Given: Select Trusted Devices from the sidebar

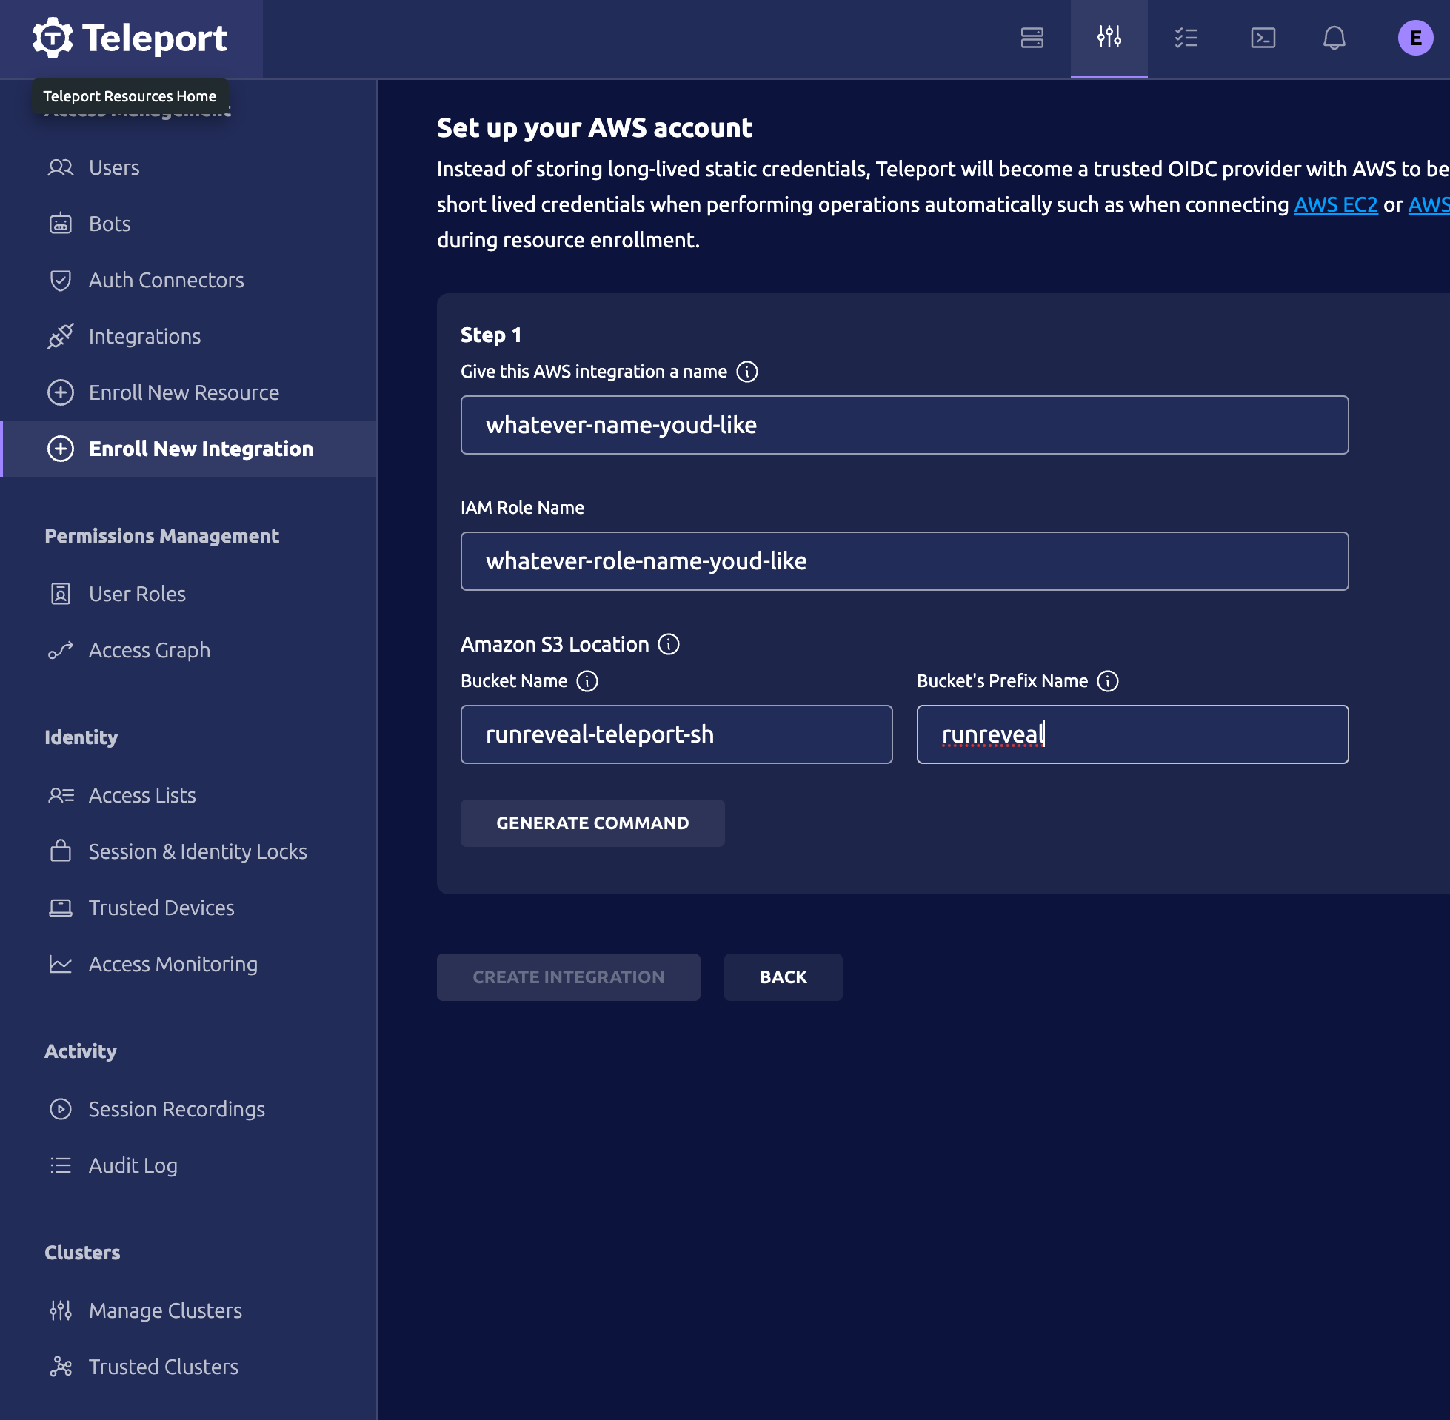Looking at the screenshot, I should 161,908.
